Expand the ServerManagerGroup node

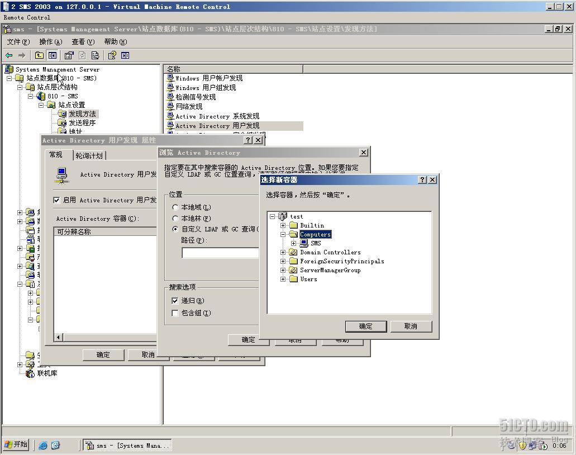click(x=283, y=270)
